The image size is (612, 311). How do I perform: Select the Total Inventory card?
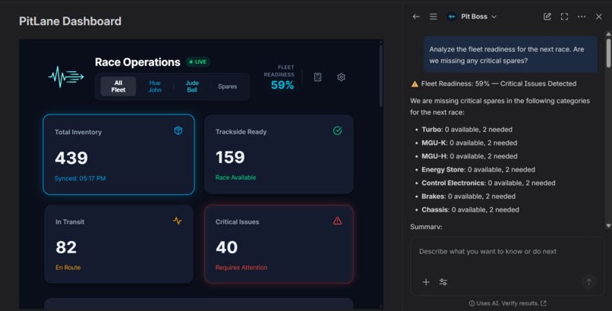118,154
